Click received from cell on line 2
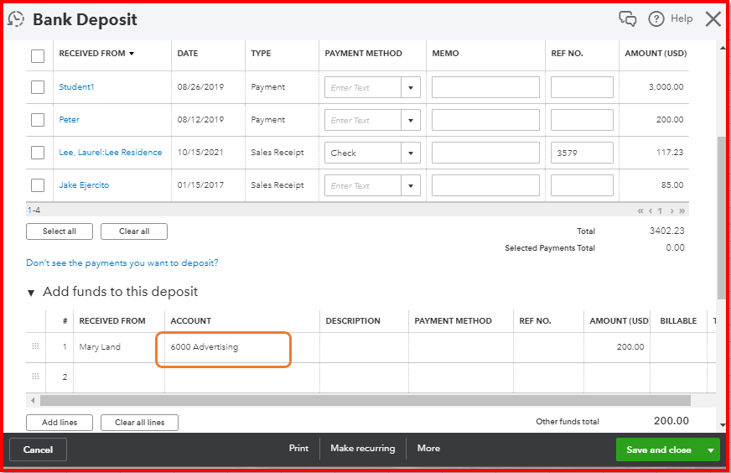The width and height of the screenshot is (731, 473). pyautogui.click(x=119, y=377)
